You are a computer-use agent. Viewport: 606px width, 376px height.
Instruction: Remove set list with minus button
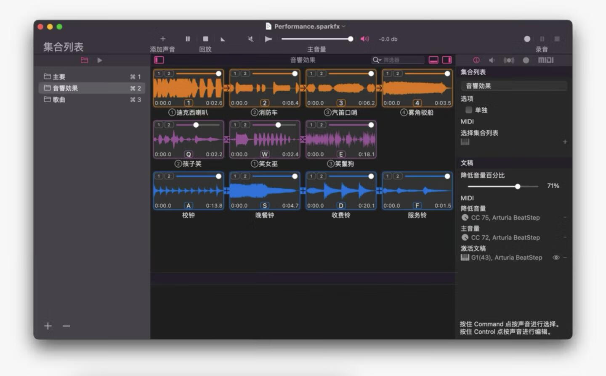66,326
